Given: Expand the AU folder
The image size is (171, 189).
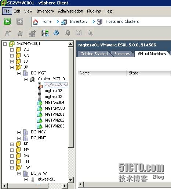Looking at the screenshot, I should coord(12,50).
